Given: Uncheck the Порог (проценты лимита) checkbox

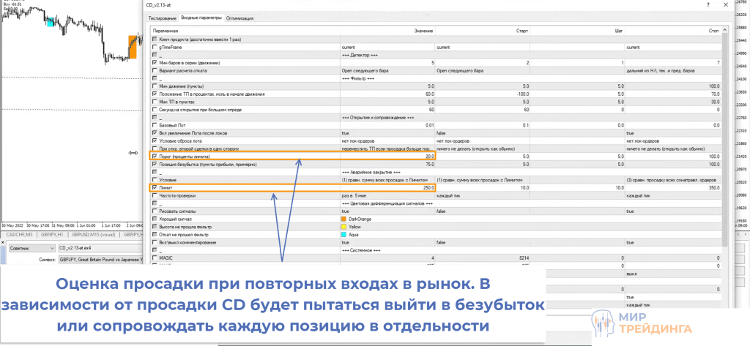Looking at the screenshot, I should (x=154, y=157).
